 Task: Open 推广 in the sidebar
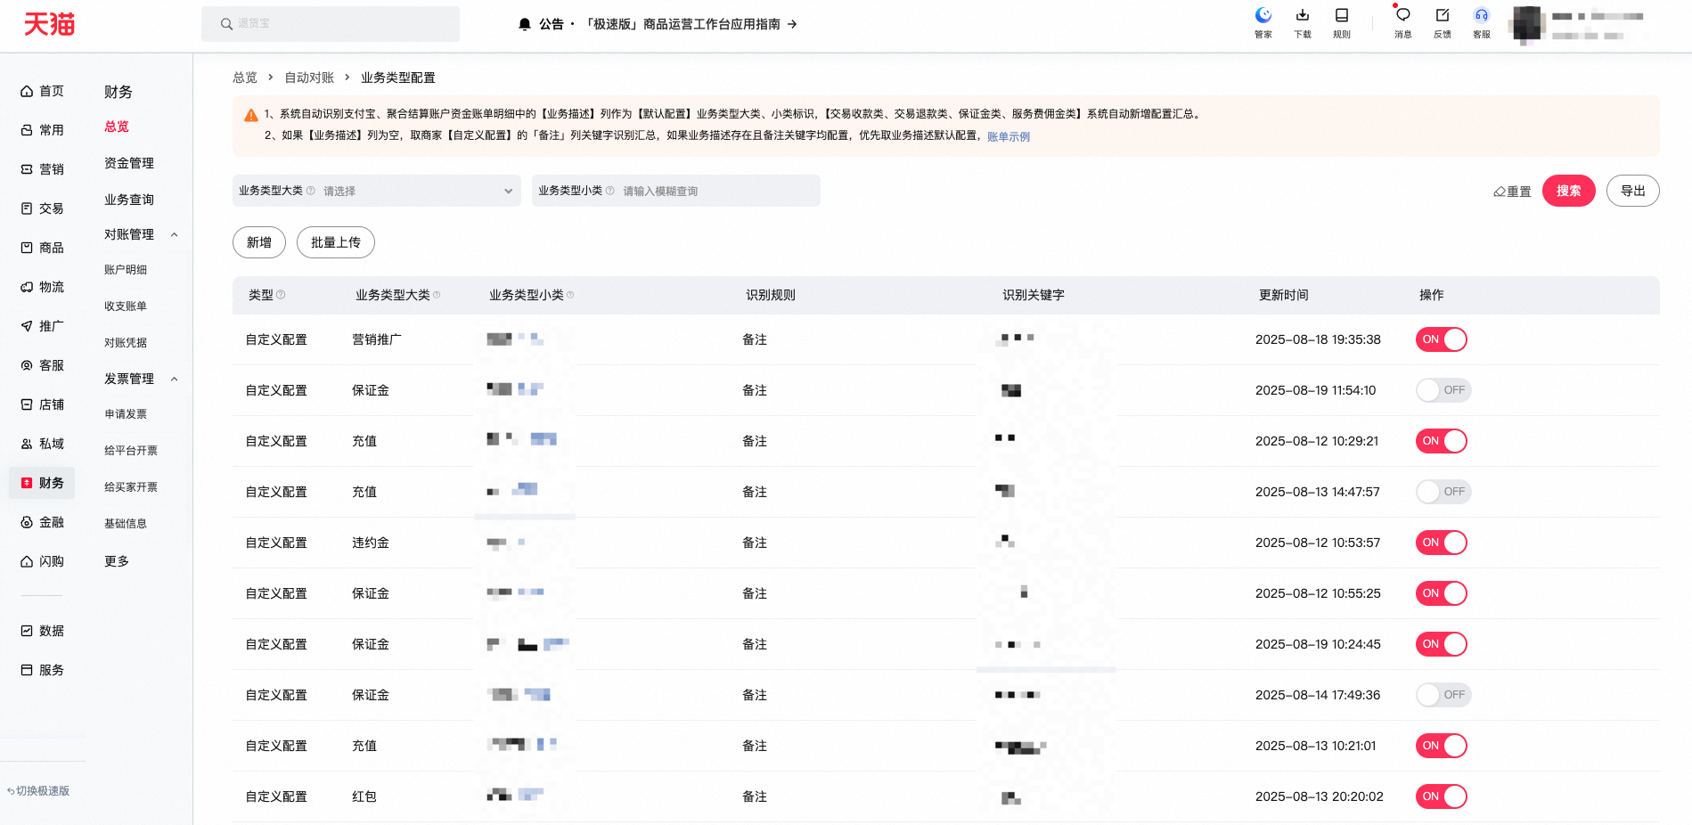click(43, 326)
